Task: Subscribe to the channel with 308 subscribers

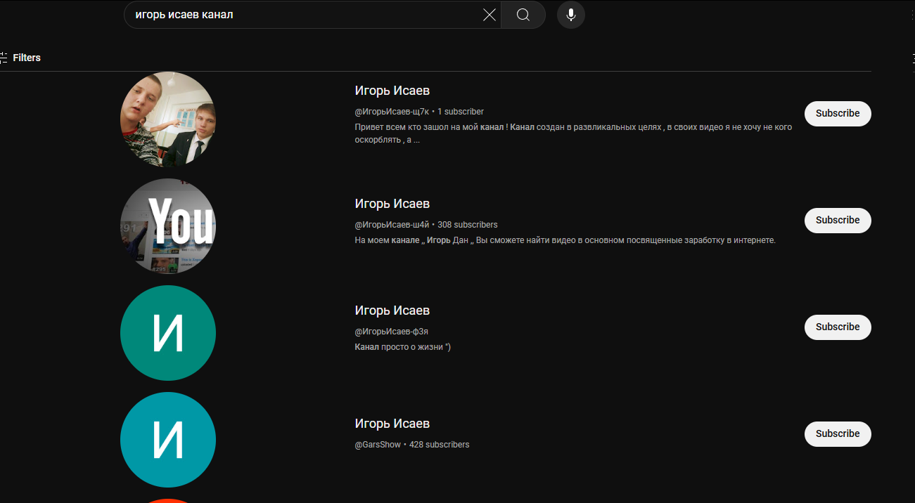Action: click(838, 220)
